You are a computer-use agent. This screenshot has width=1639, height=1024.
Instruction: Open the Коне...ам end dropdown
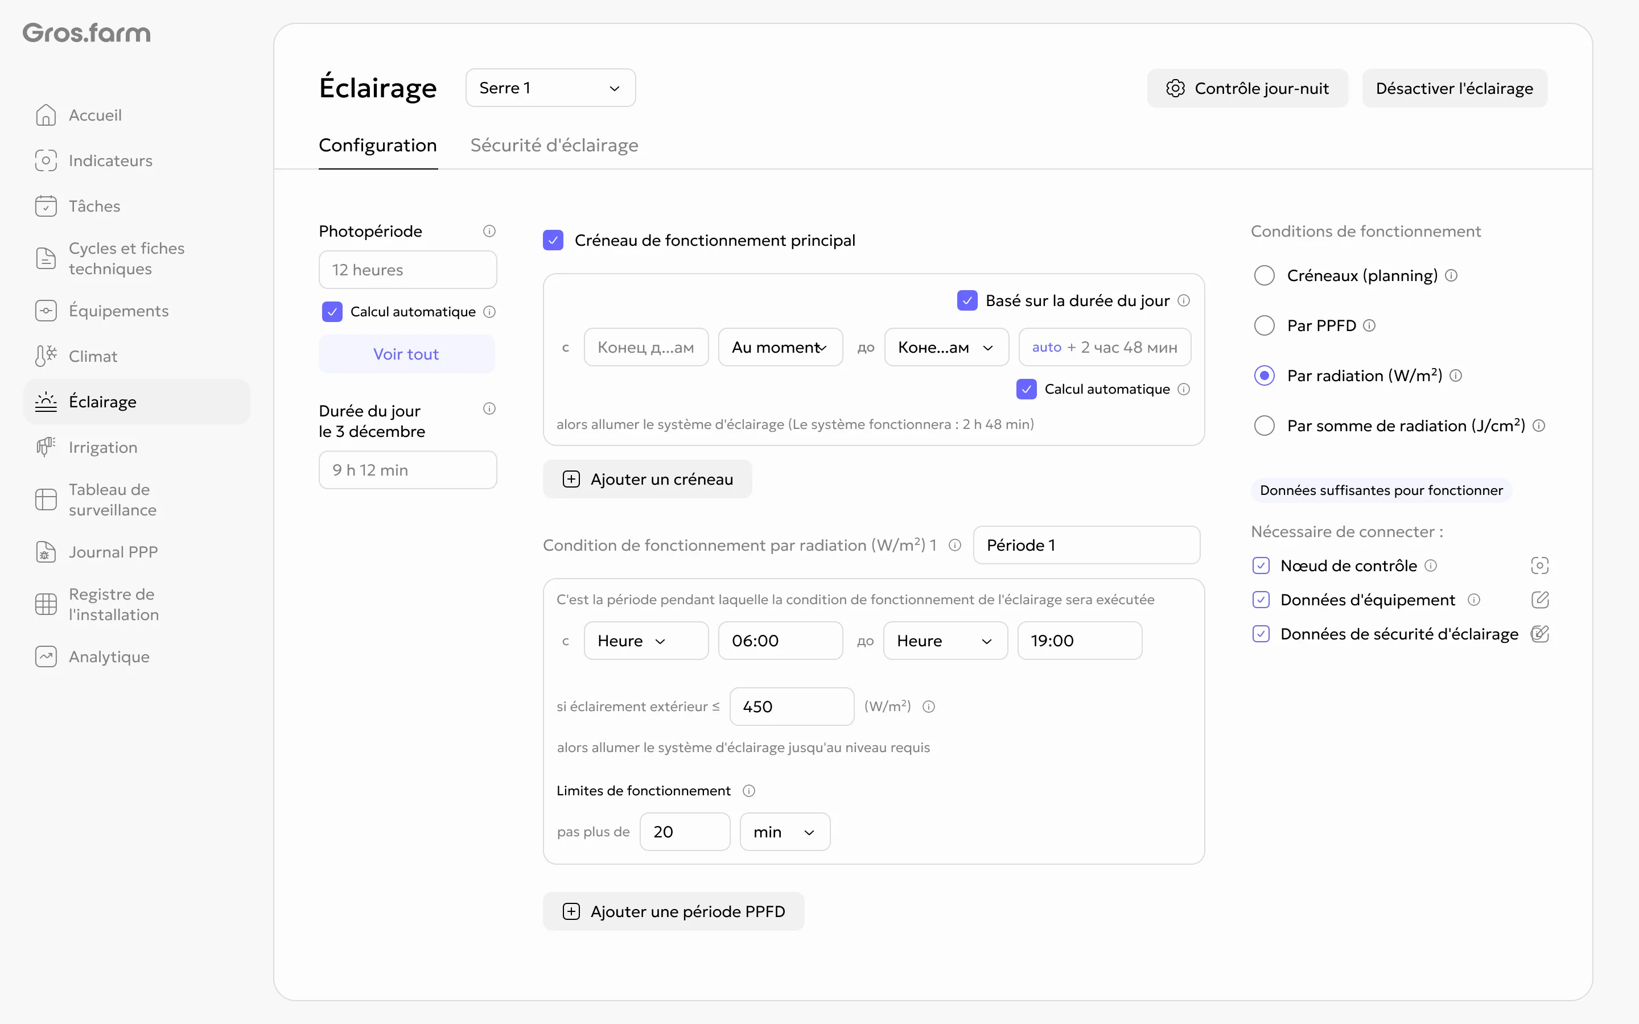pos(946,348)
